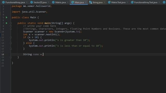Click the class icon on Vector2D.java tab
The height and width of the screenshot is (93, 166).
[x=32, y=2]
